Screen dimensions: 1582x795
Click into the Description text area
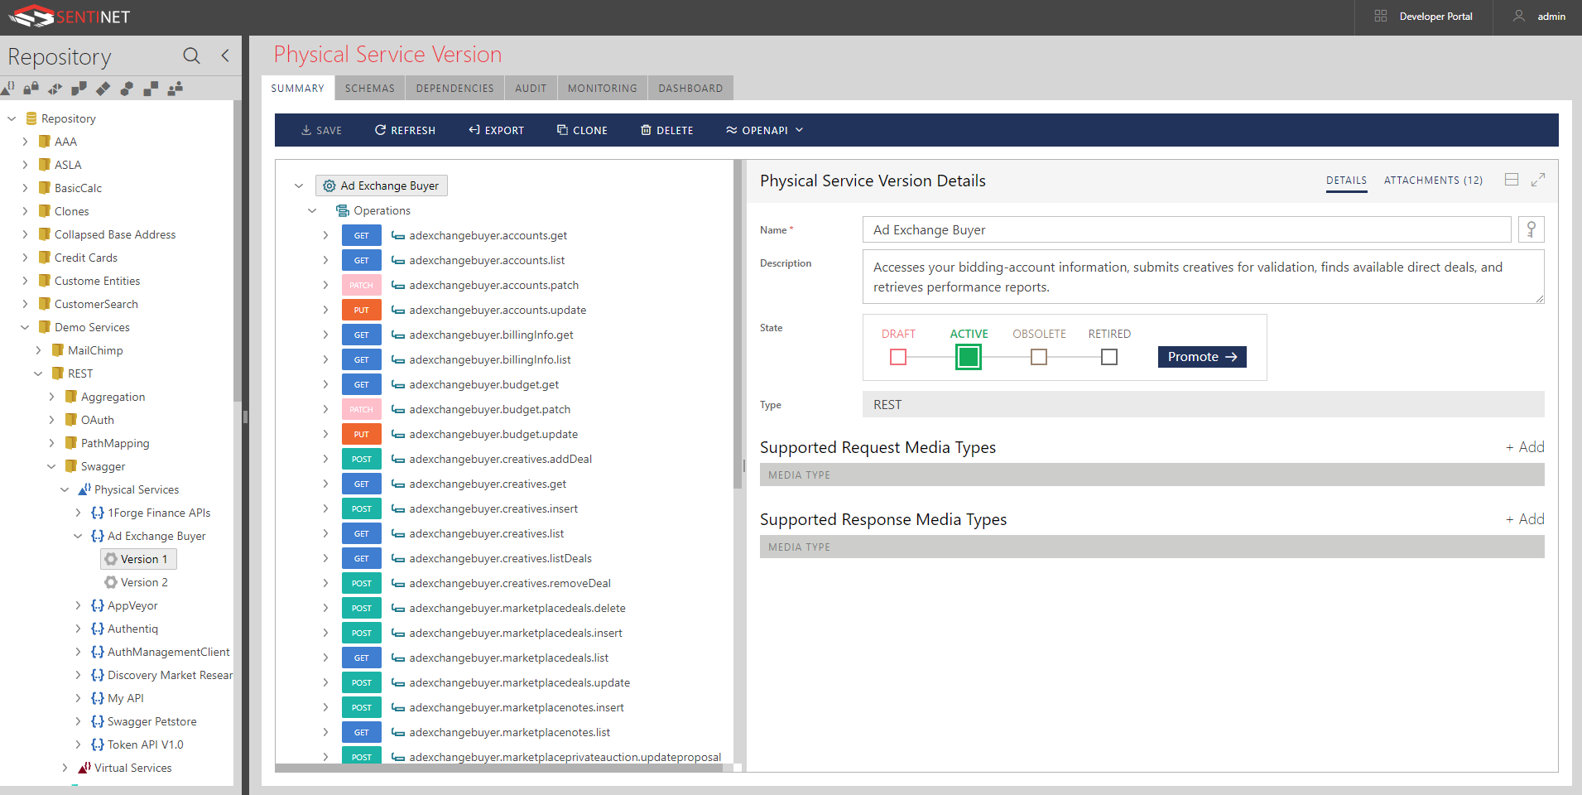click(1202, 277)
